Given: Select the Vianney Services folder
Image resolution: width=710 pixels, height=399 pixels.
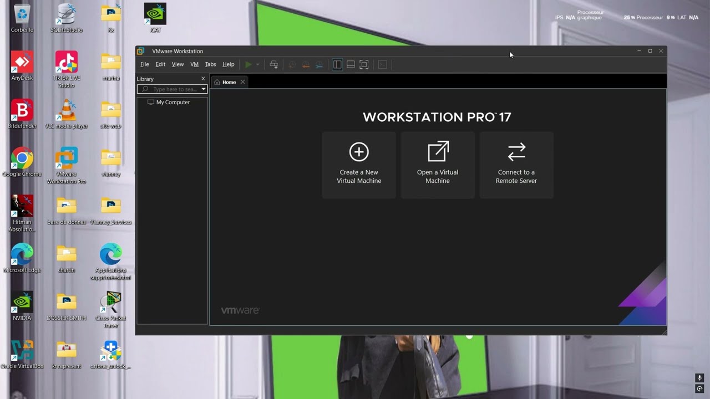Looking at the screenshot, I should pos(111,210).
